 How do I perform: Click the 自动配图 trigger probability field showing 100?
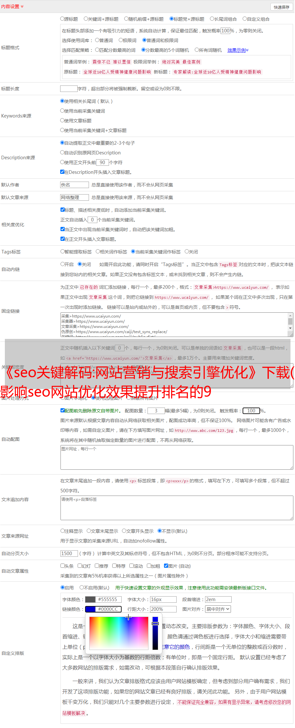[251, 411]
